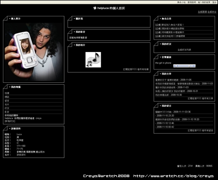Click 登出 to log out

tap(214, 2)
